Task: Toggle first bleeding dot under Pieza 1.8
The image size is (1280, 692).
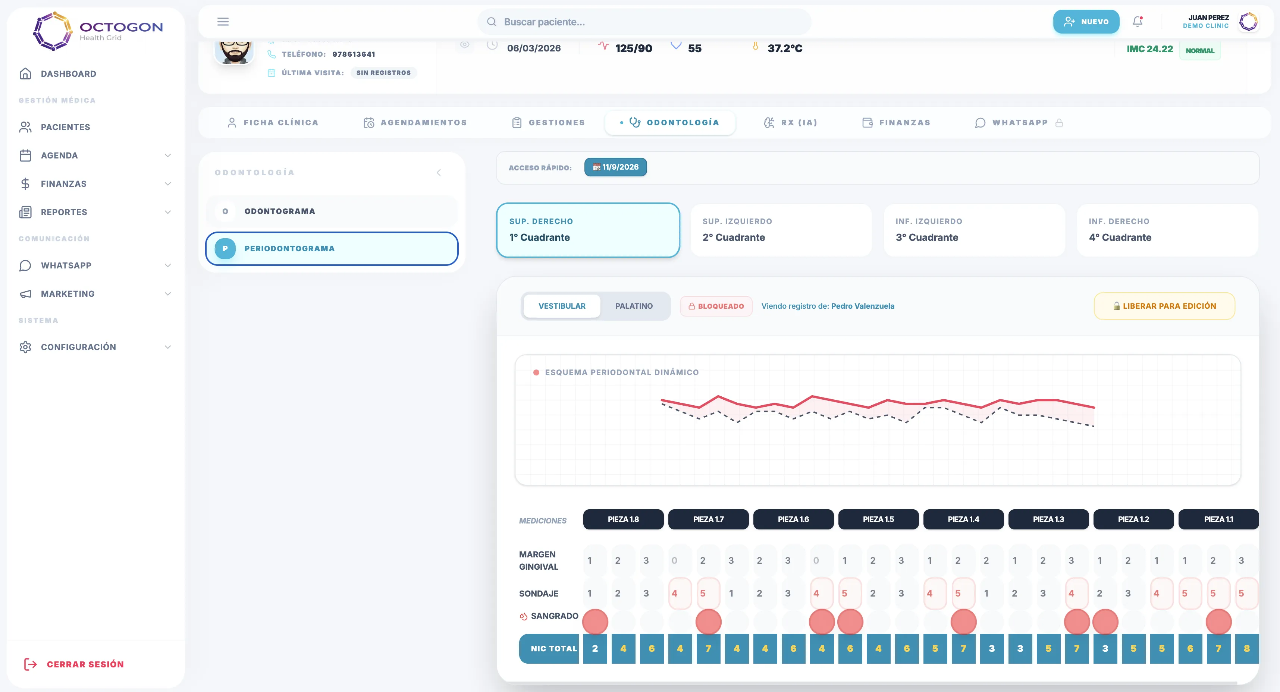Action: point(595,622)
